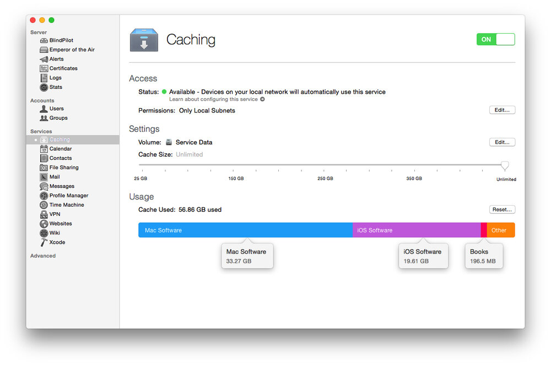Select the BlindPilot server icon
Screen dimensions: 551x366
(x=44, y=40)
